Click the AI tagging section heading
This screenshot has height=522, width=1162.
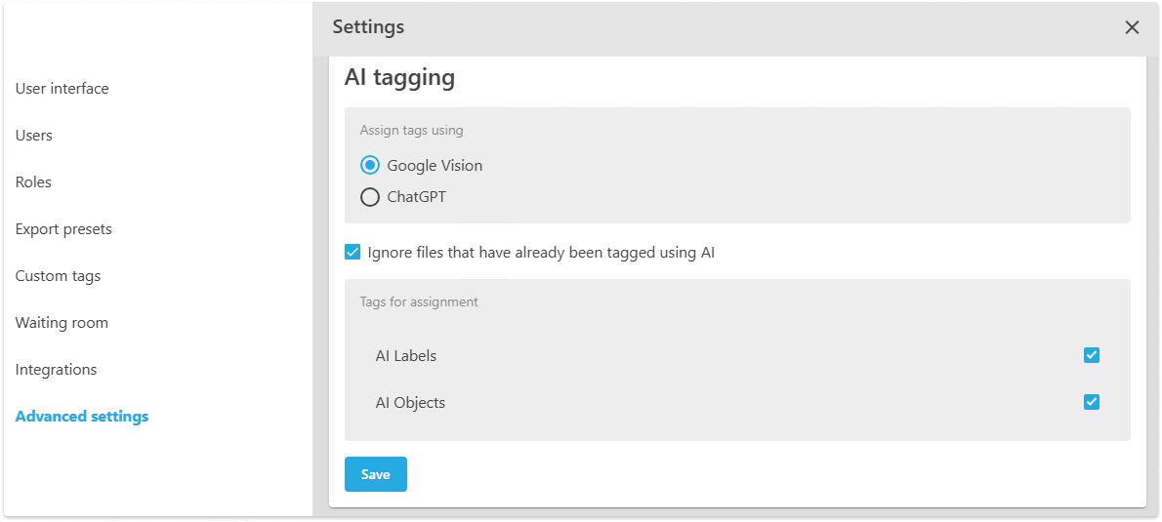point(399,77)
